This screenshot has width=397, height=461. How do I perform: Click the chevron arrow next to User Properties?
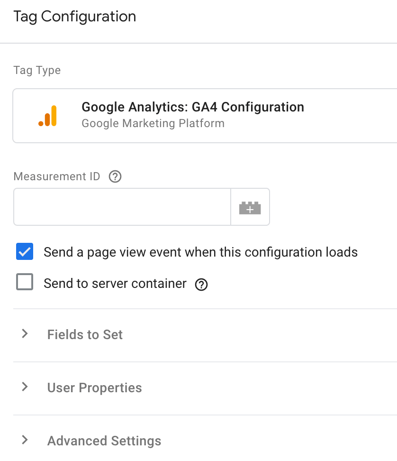(x=25, y=387)
